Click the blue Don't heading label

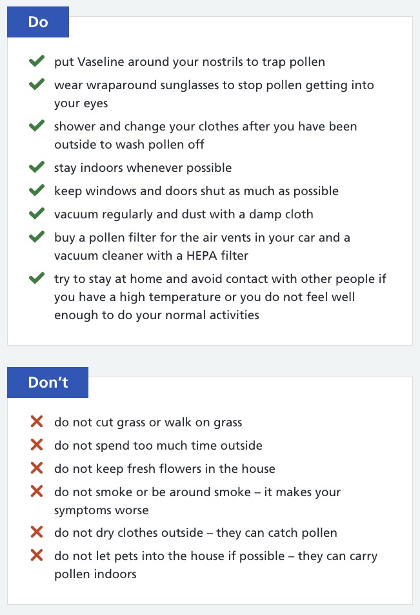48,382
